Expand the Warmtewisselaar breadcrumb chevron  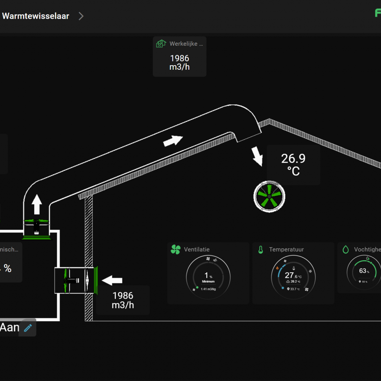[x=81, y=16]
